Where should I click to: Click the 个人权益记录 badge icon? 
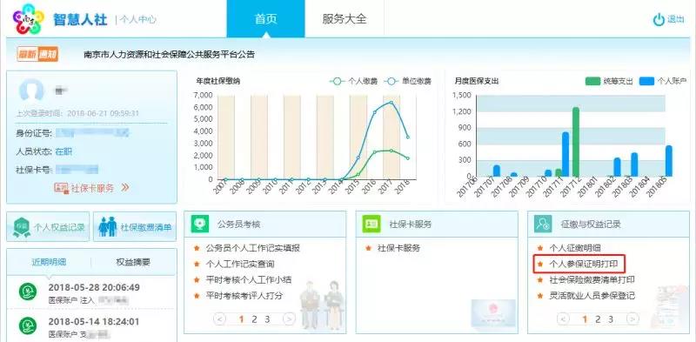(x=22, y=227)
